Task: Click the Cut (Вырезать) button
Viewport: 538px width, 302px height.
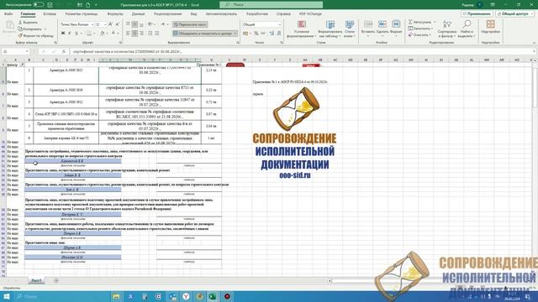Action: [x=28, y=23]
